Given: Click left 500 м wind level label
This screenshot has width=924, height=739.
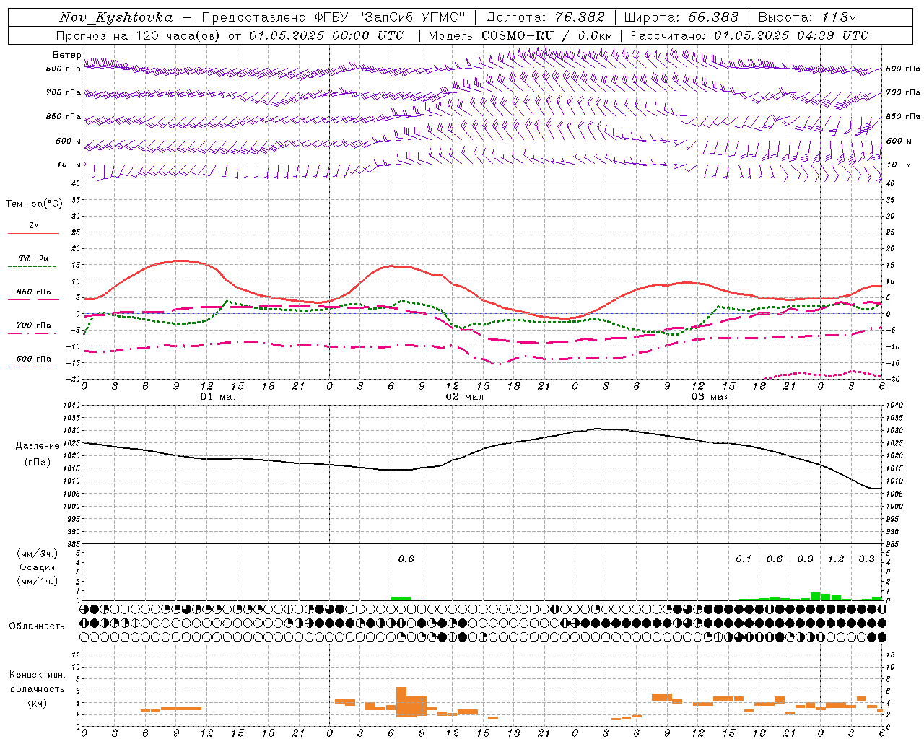Looking at the screenshot, I should pos(69,141).
